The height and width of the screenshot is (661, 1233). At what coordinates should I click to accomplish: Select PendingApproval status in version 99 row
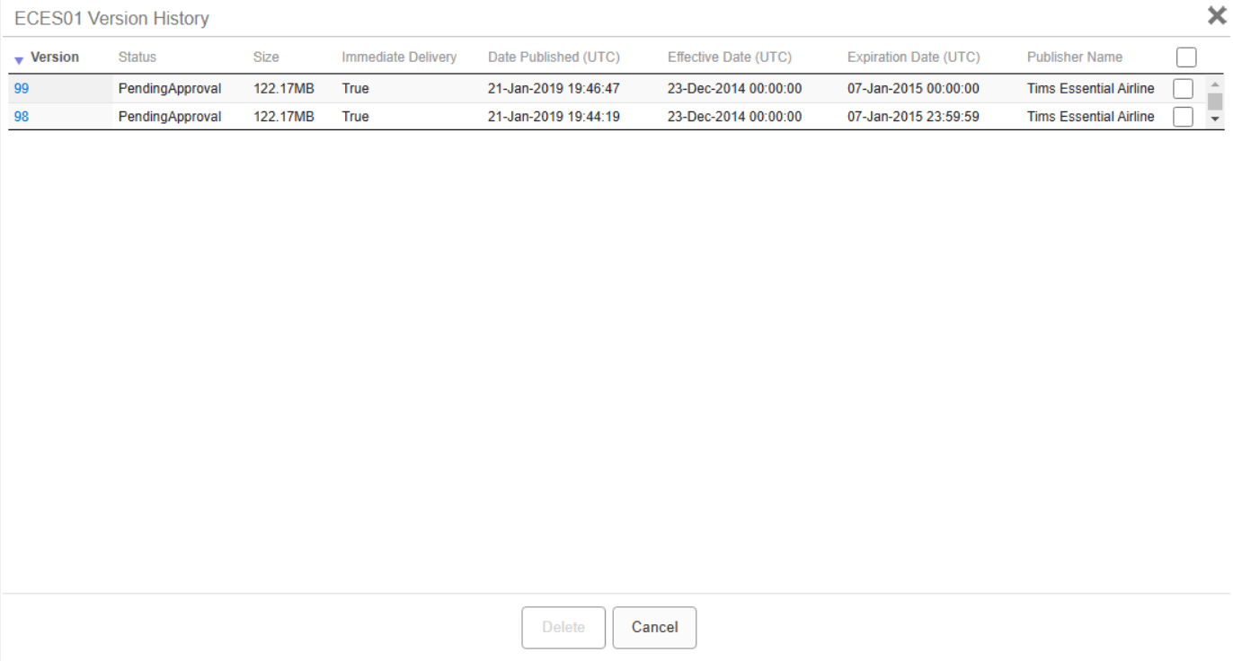point(170,88)
